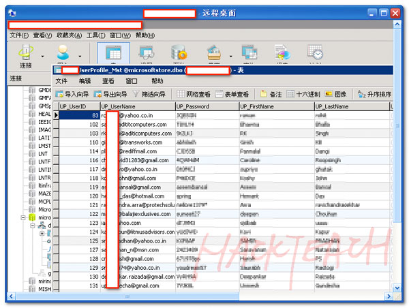Select the Table icon in the main toolbar
The width and height of the screenshot is (409, 308).
113,54
